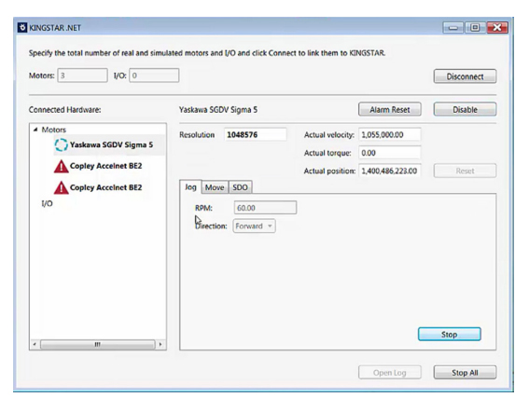The height and width of the screenshot is (411, 529).
Task: Collapse the Motors tree node
Action: click(35, 130)
